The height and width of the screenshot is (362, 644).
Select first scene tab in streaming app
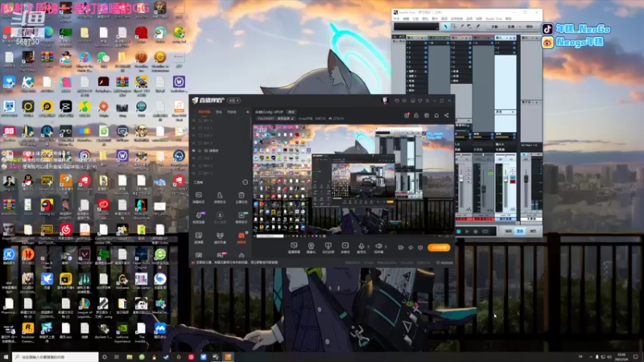204,112
